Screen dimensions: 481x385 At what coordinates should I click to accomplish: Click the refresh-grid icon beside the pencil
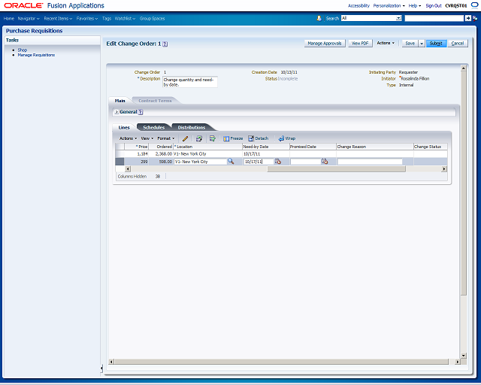point(199,138)
